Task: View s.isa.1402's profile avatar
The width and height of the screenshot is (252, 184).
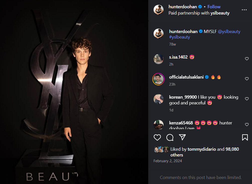Action: point(159,59)
